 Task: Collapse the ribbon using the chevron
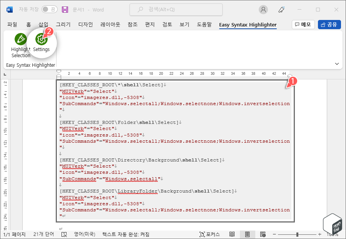pyautogui.click(x=337, y=64)
